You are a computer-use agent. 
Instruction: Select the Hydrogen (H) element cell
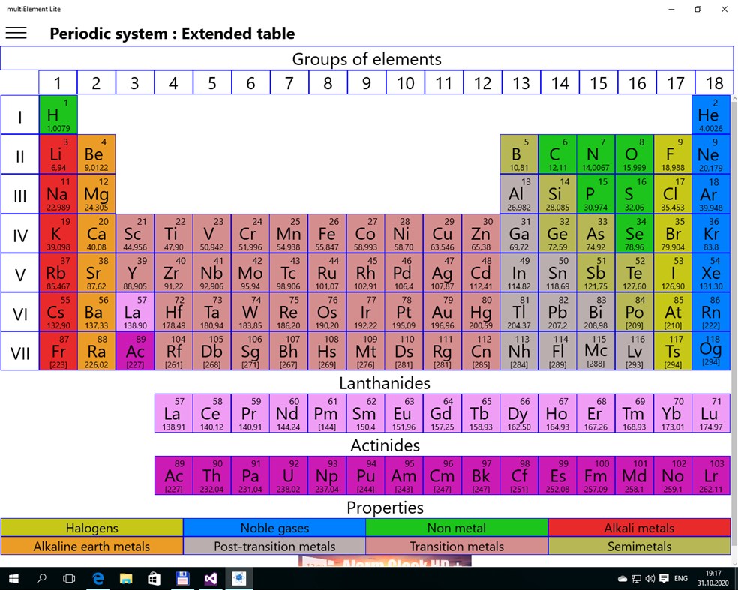click(x=58, y=115)
